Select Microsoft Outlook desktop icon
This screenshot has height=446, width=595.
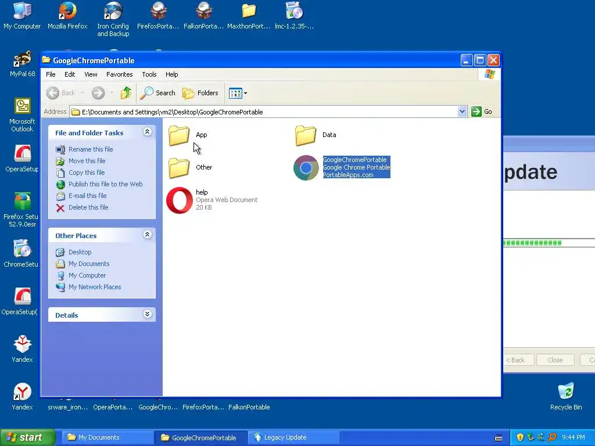[x=22, y=115]
